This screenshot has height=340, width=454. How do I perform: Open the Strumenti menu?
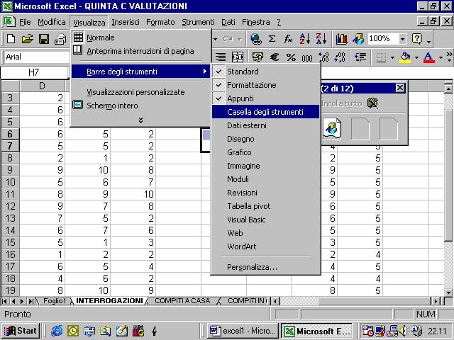(x=198, y=22)
